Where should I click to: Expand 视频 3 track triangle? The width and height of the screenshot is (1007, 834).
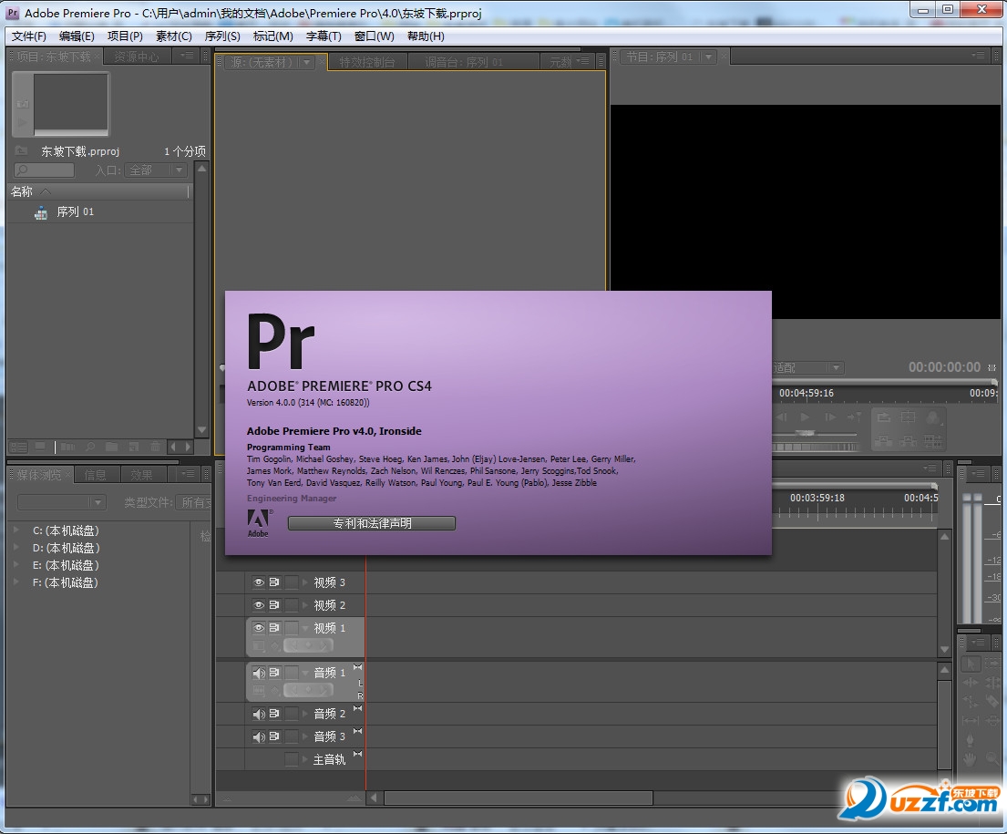point(305,582)
